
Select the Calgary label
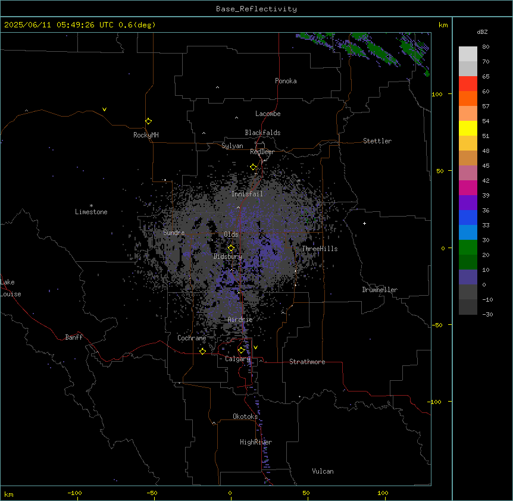tap(237, 359)
